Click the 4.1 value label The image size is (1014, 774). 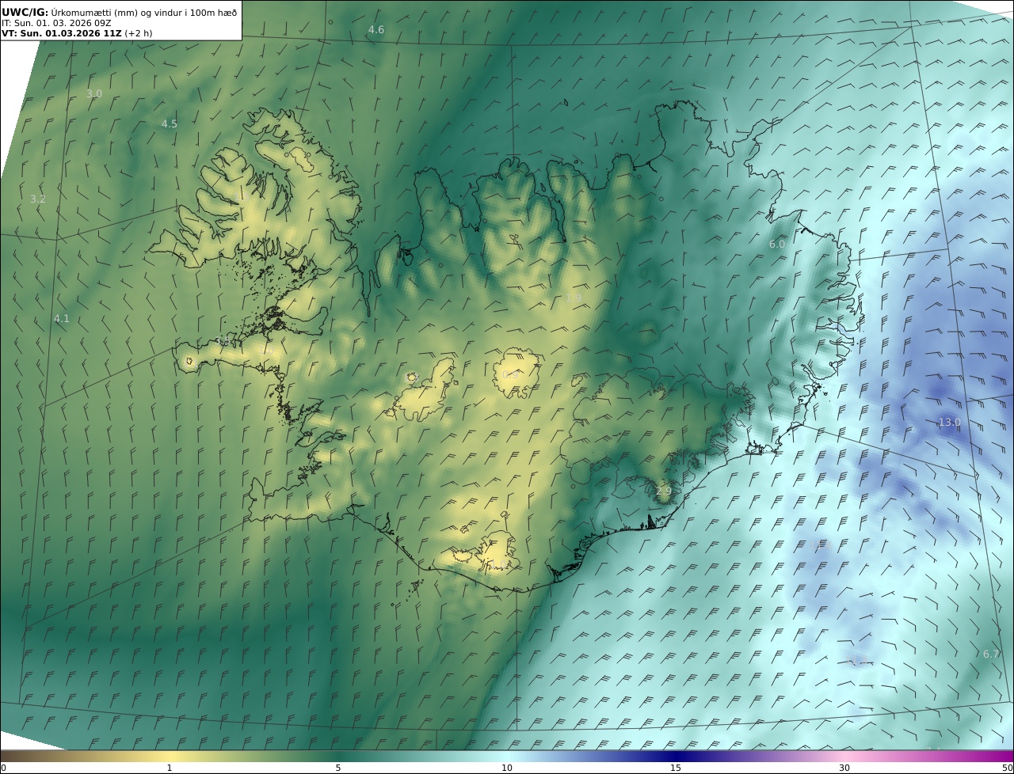click(62, 319)
